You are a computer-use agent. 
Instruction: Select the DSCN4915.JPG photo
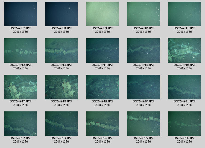pos(143,51)
